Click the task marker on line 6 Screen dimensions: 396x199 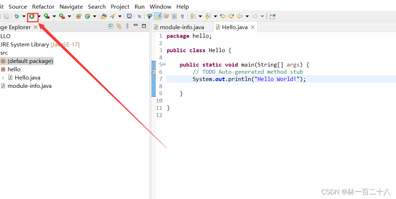pyautogui.click(x=153, y=72)
